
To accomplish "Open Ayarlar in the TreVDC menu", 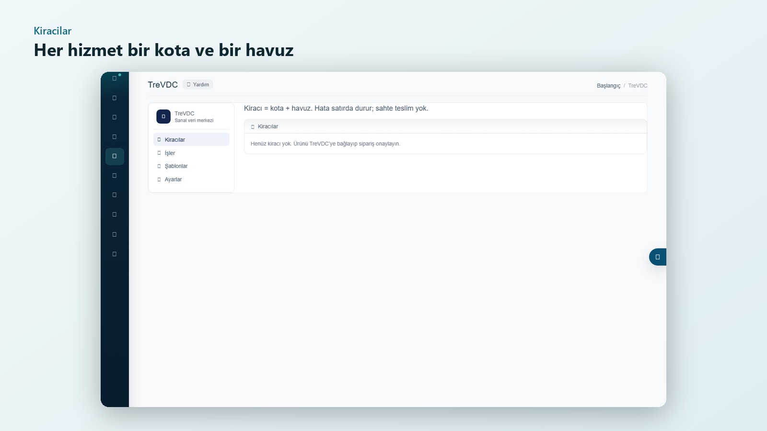I will (191, 180).
